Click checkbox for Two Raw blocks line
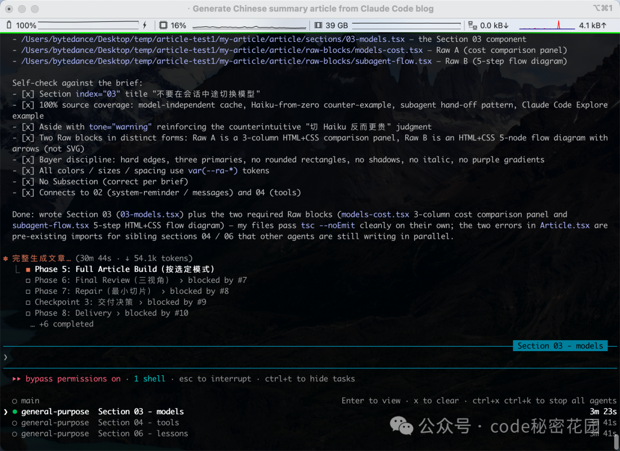The height and width of the screenshot is (451, 620). (28, 138)
